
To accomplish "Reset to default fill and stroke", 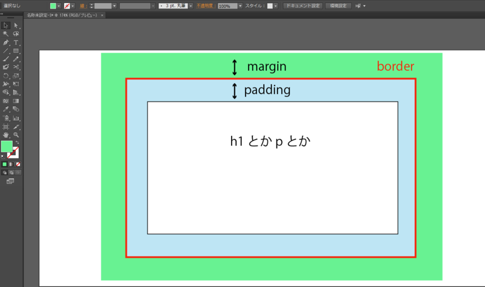I will coord(3,157).
